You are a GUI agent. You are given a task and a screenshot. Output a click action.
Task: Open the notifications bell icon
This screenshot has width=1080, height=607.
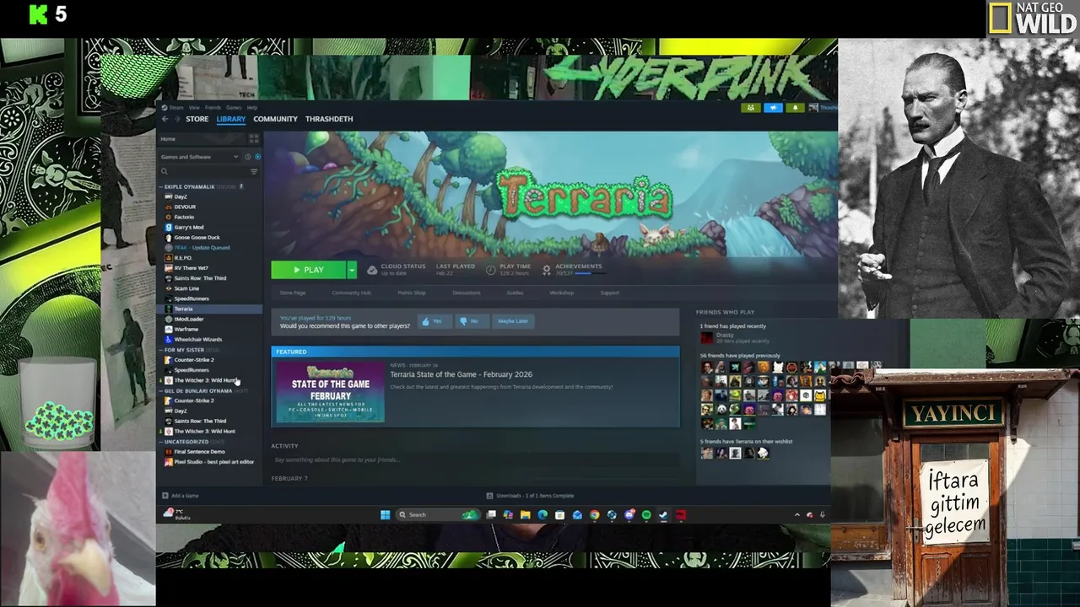click(795, 108)
